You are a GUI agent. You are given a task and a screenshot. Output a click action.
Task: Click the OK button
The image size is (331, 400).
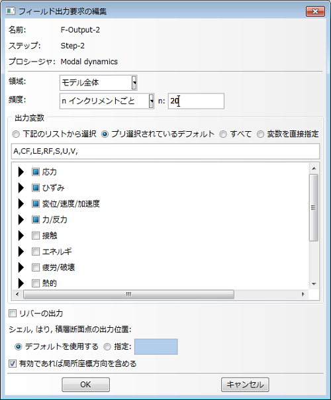point(85,385)
